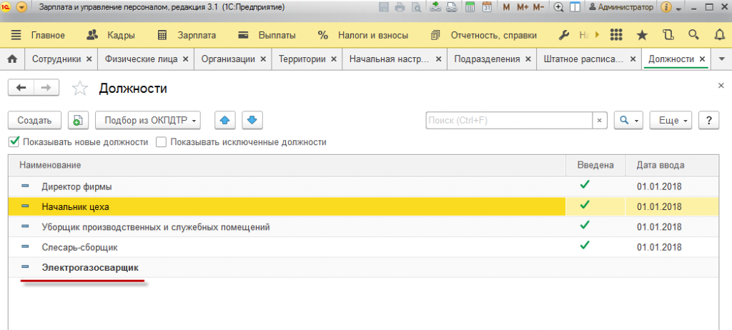Enable Показывать исключенные должности checkbox
This screenshot has height=330, width=732.
[161, 142]
